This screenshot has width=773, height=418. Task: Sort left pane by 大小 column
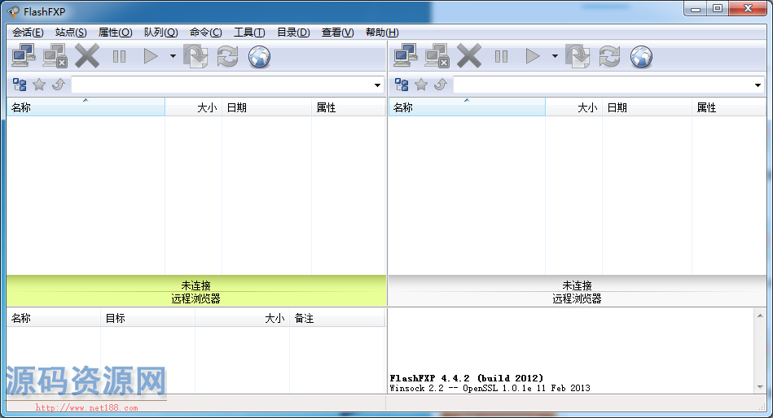pyautogui.click(x=193, y=107)
